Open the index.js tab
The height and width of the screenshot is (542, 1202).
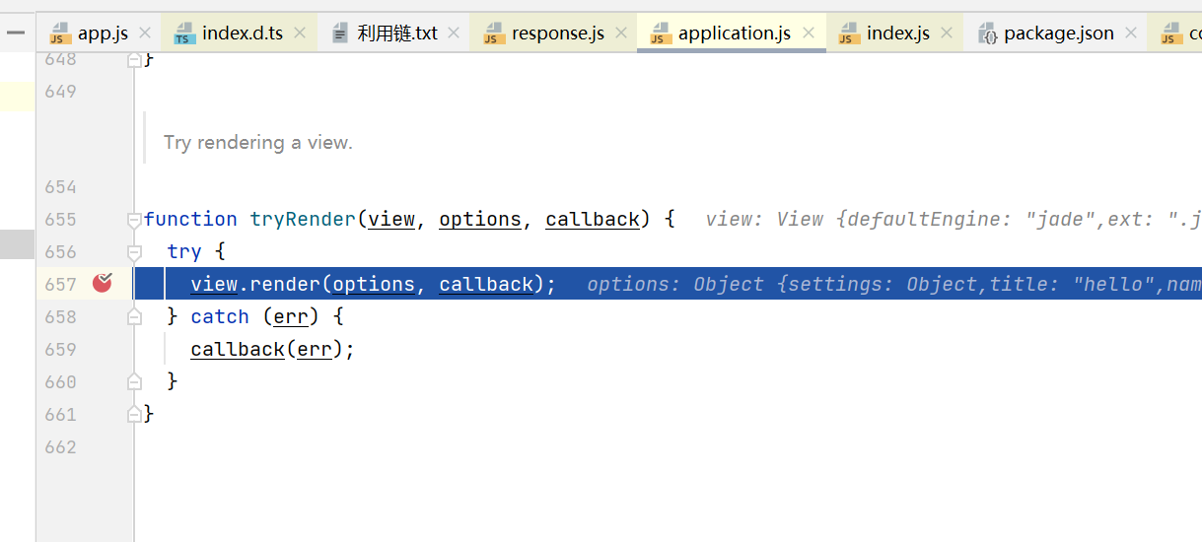tap(884, 34)
